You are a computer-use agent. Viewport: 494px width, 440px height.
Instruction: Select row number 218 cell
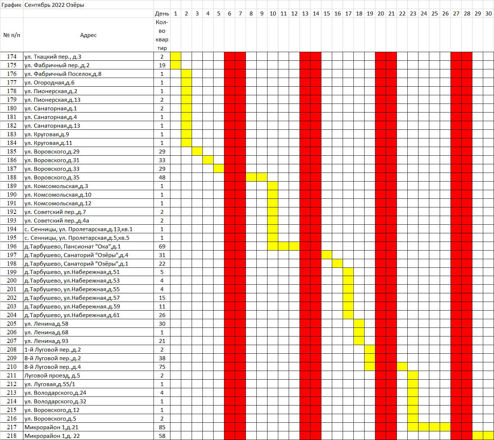(12, 436)
